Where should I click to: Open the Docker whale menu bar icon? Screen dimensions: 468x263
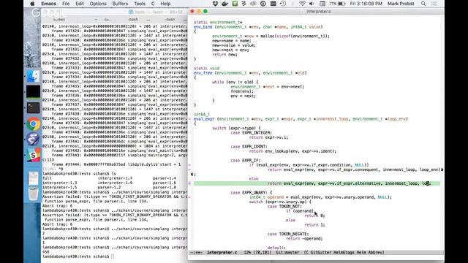225,4
